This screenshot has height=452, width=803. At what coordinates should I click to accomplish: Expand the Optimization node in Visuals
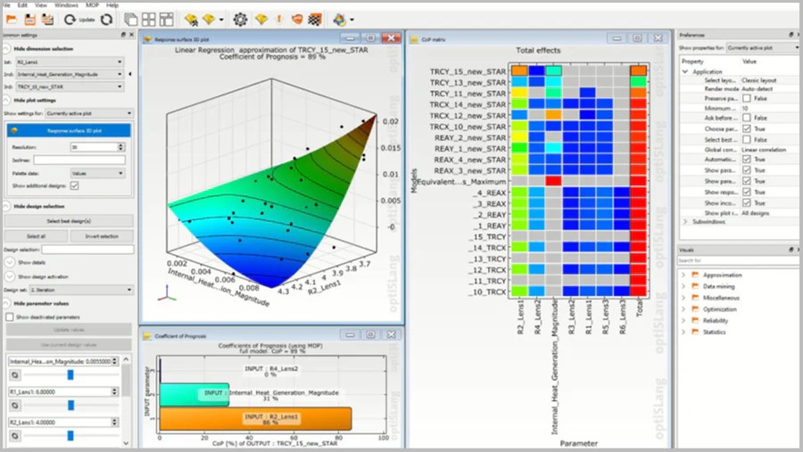[x=685, y=308]
